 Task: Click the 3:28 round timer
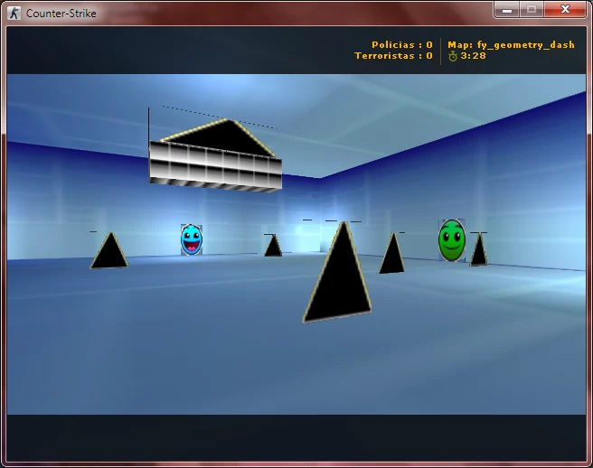[x=473, y=56]
